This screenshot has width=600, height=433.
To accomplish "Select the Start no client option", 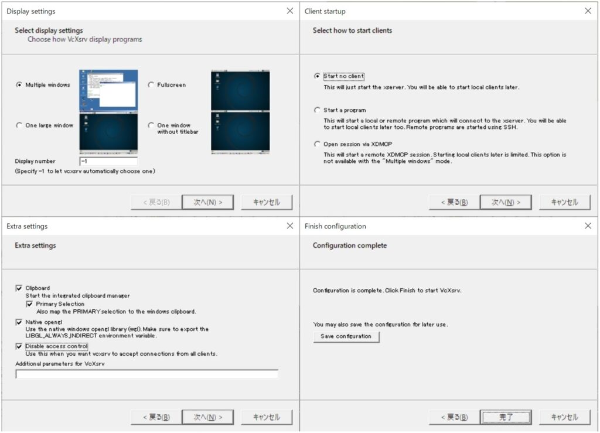I will [317, 76].
